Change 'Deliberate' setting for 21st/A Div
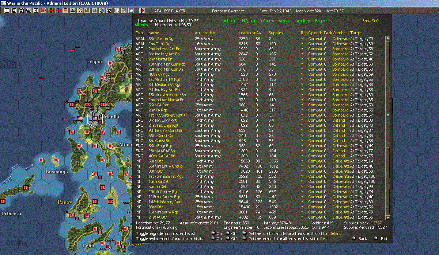 point(341,217)
